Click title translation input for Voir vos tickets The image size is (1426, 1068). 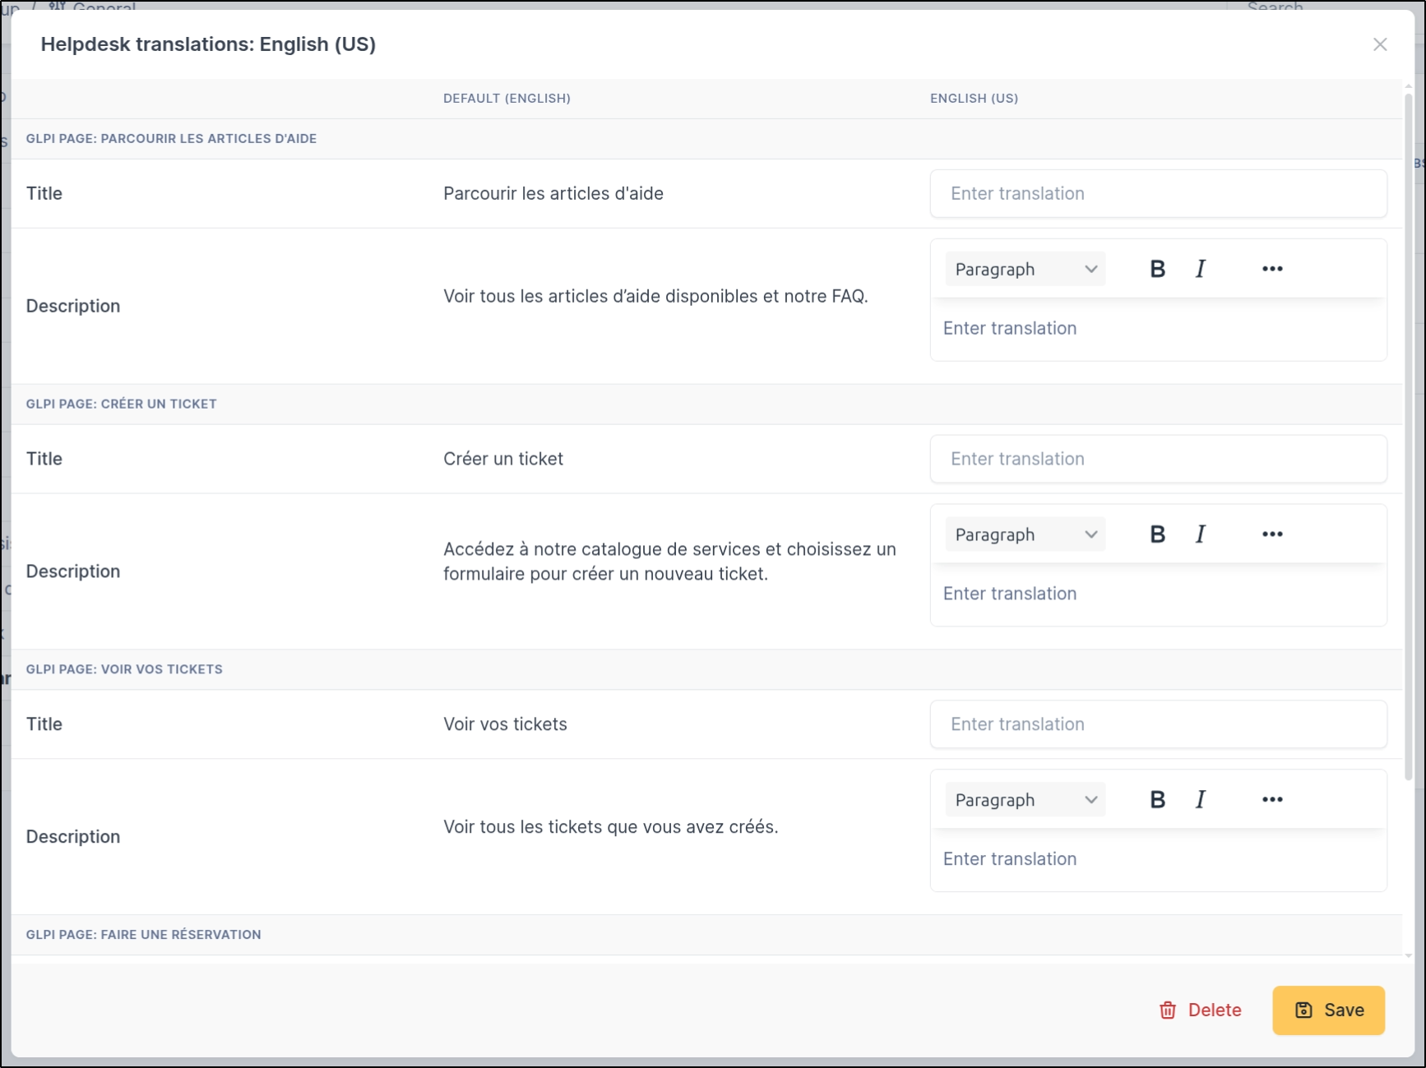coord(1157,724)
